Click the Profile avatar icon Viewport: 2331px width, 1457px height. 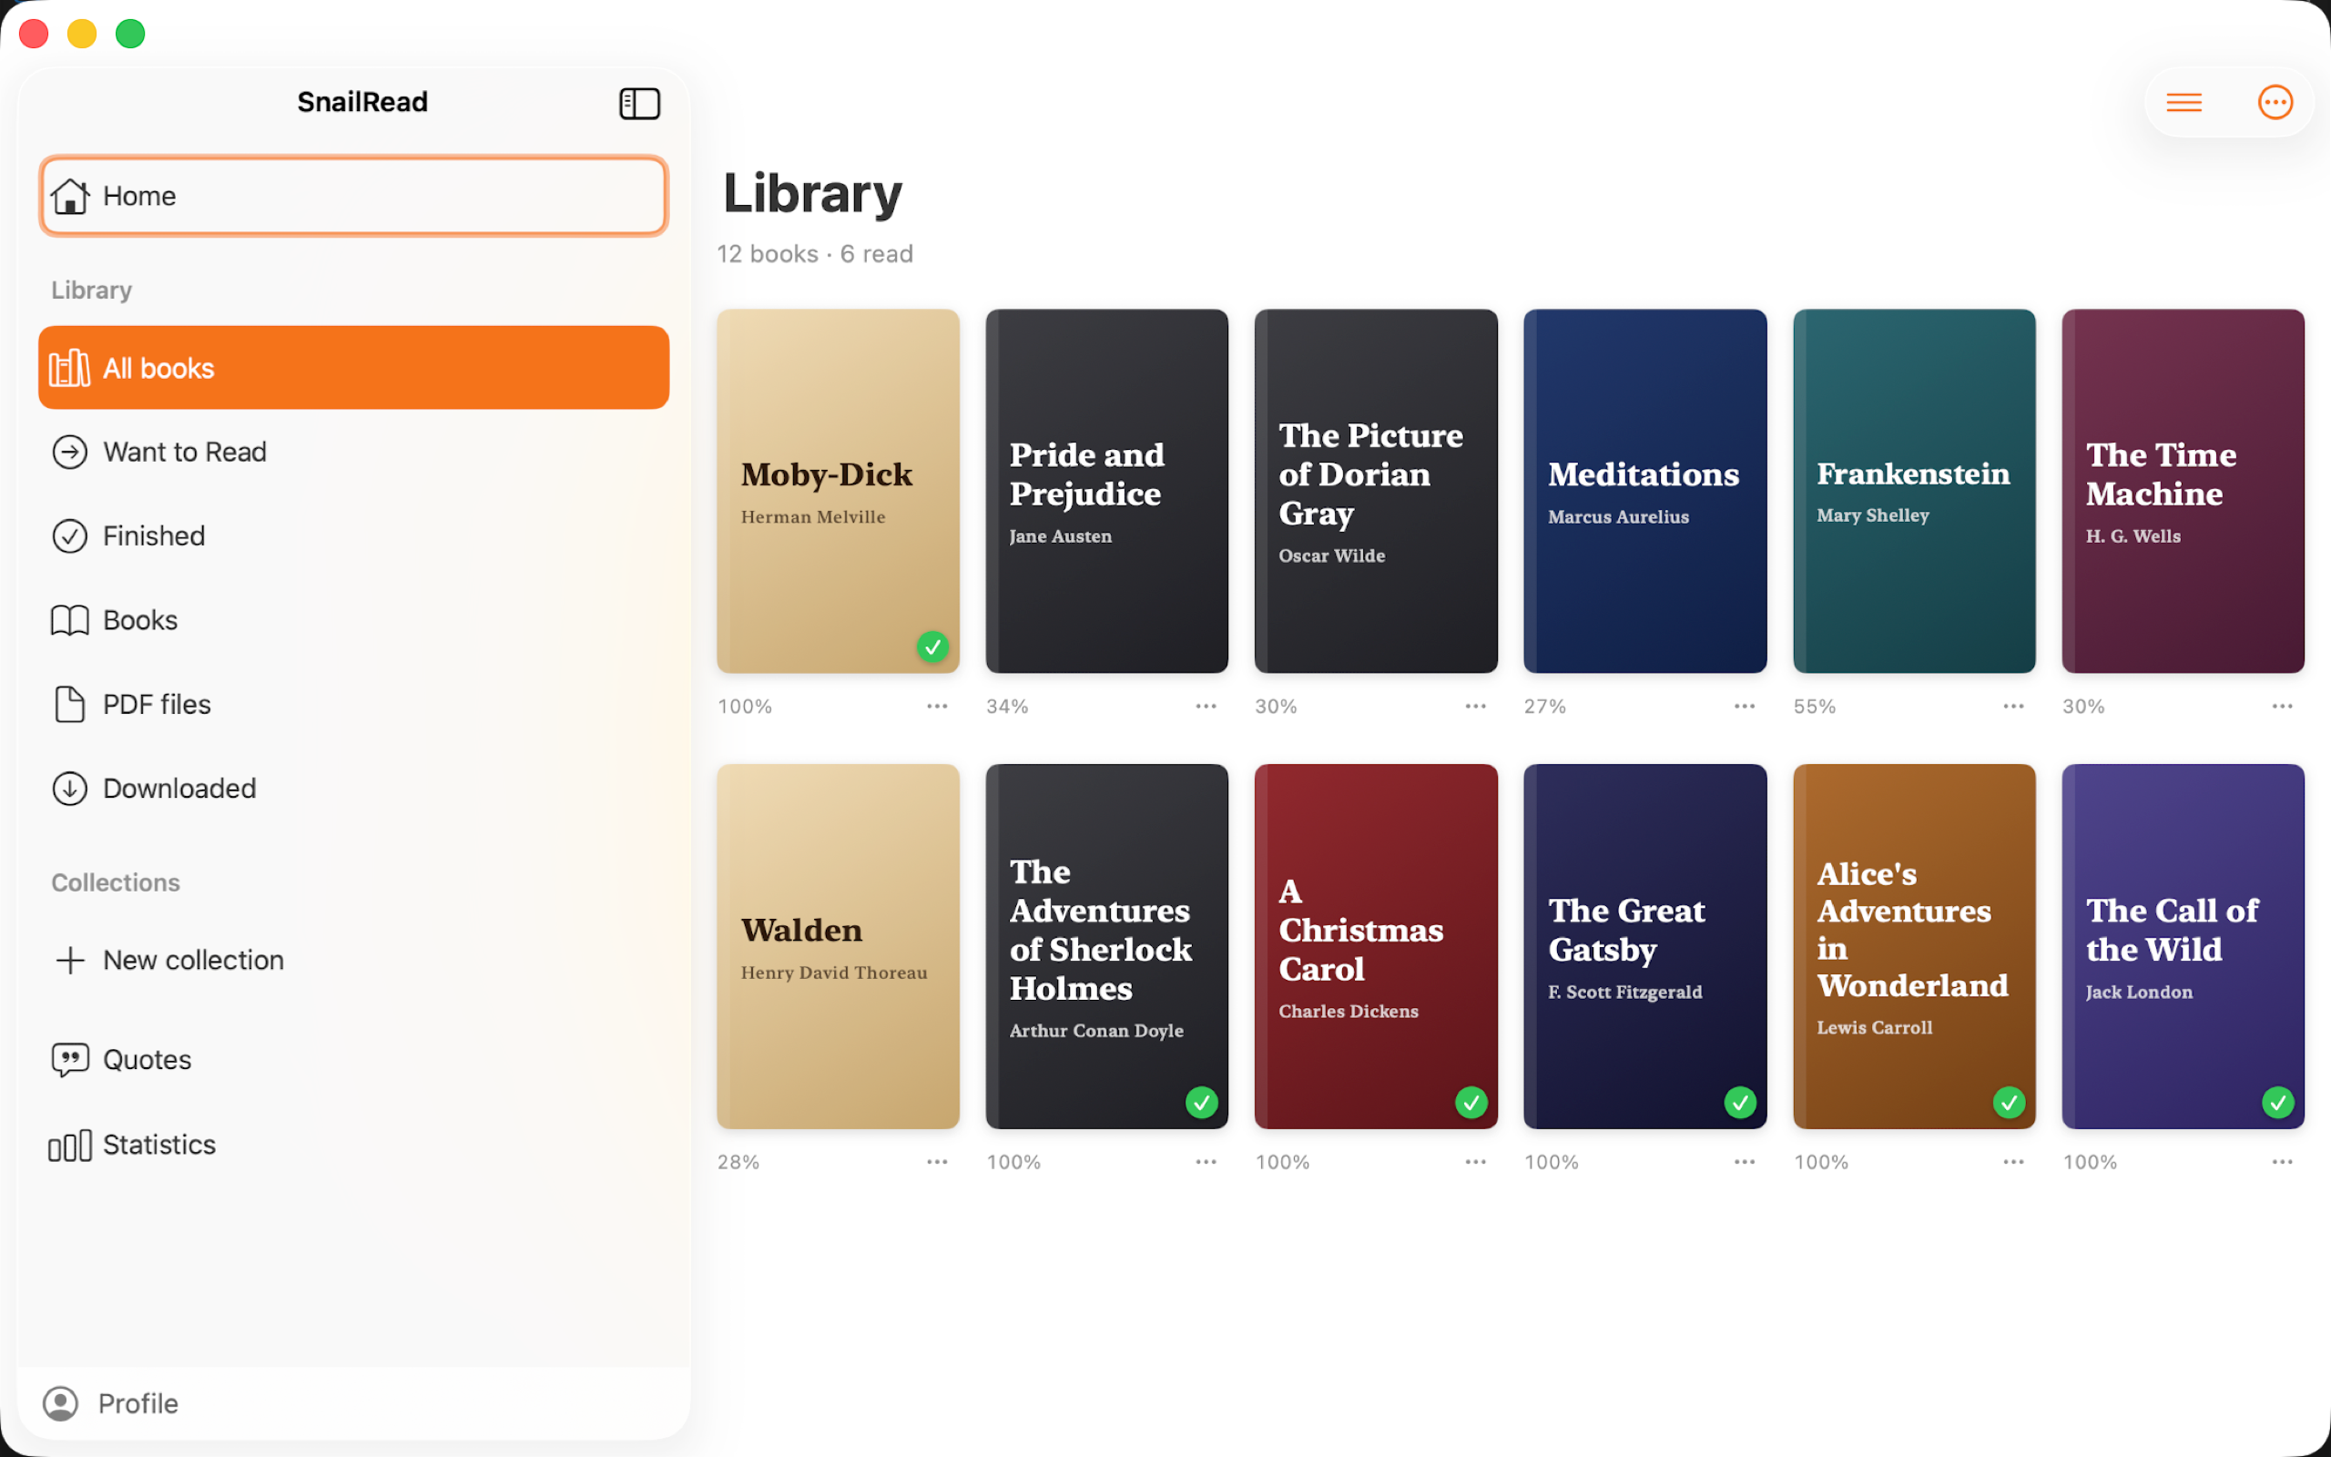pyautogui.click(x=61, y=1403)
